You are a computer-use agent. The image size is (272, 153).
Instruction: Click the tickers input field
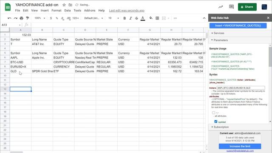pos(241,88)
